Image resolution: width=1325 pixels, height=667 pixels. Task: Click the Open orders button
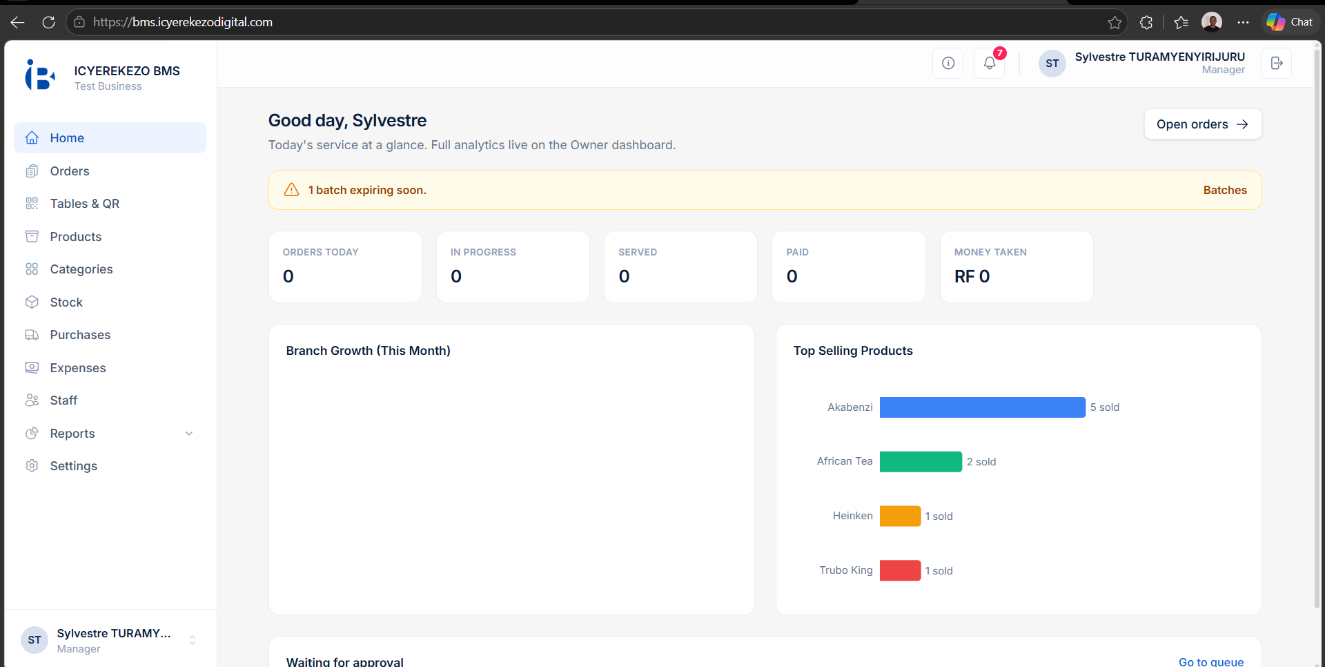1203,124
